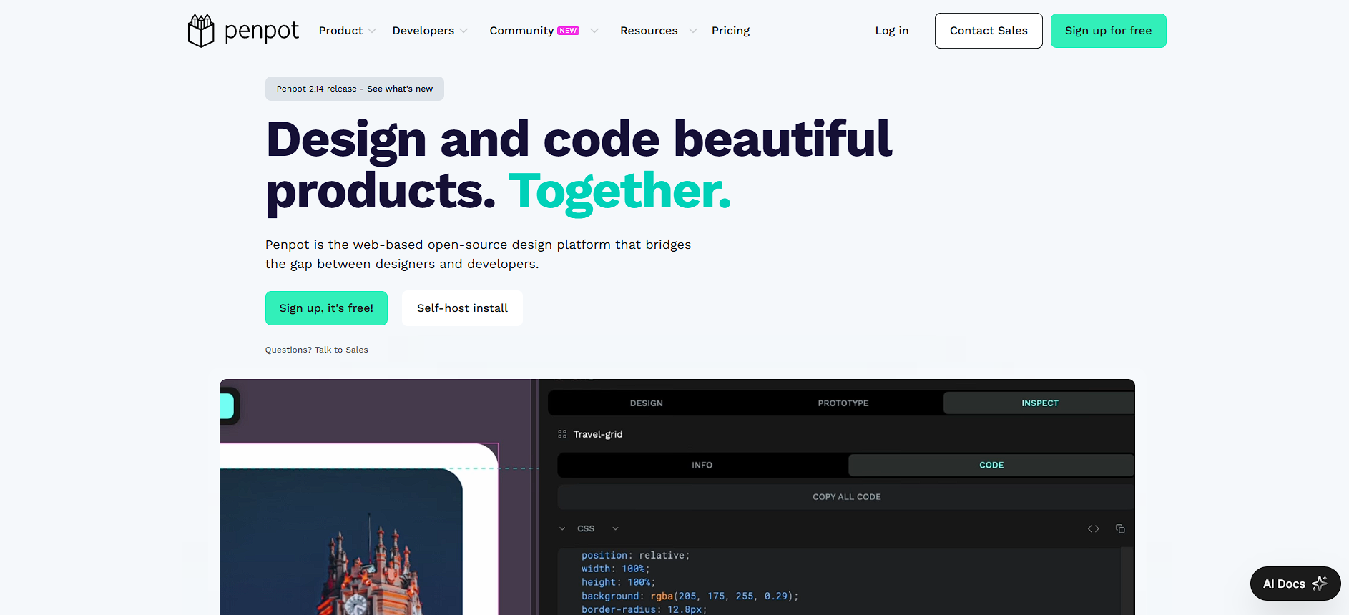Switch to the Info sub-tab

[702, 465]
